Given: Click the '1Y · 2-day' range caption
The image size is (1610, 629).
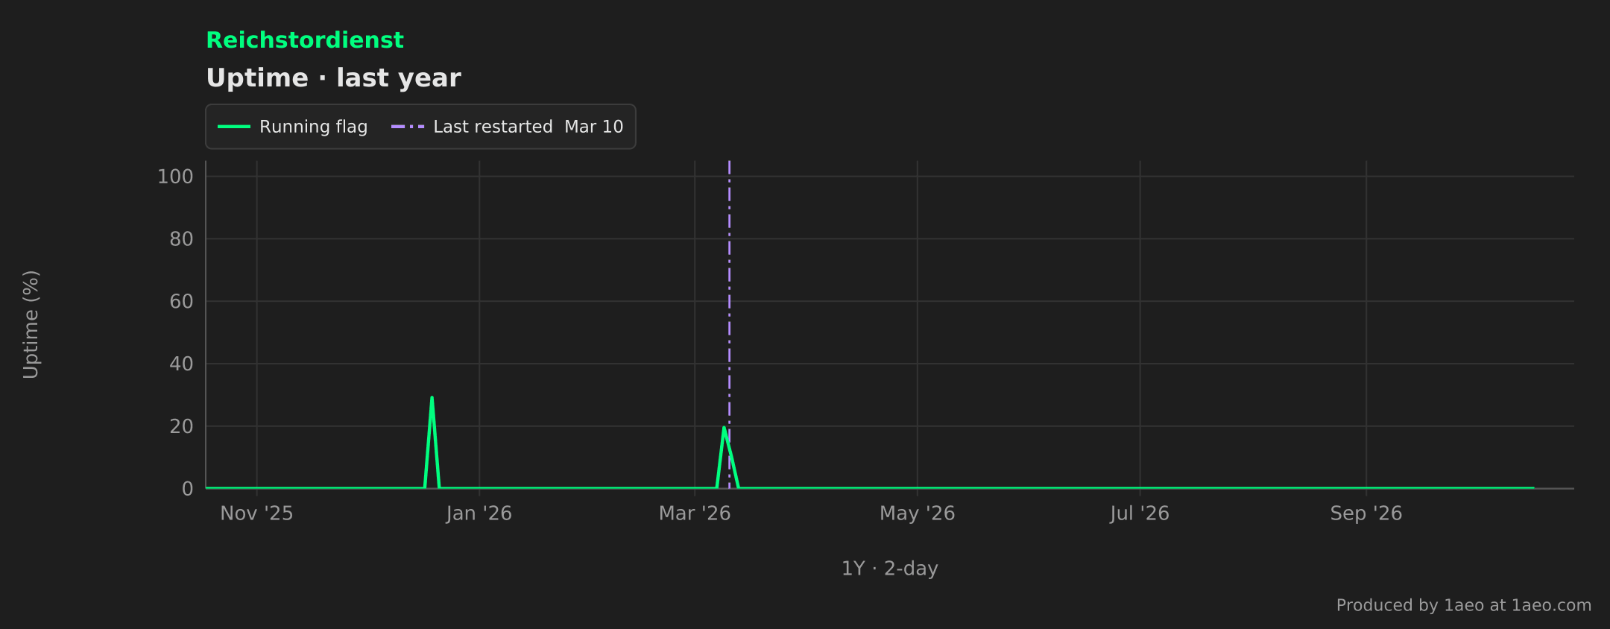Looking at the screenshot, I should click(x=889, y=569).
